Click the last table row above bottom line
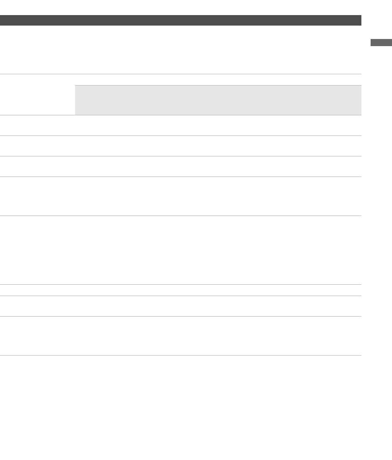 (x=180, y=336)
